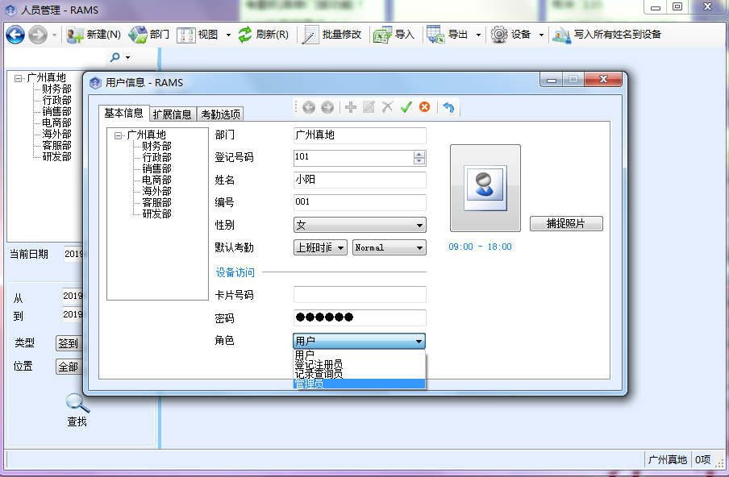Screen dimensions: 729x477
Task: Open the 上班时间 default attendance dropdown
Action: click(320, 247)
